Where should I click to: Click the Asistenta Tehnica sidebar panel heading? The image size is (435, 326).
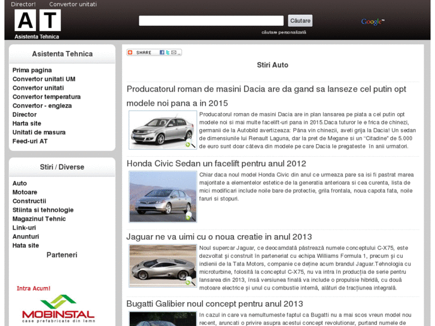pos(62,54)
